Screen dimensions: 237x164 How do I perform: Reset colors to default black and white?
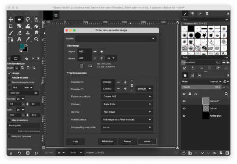pyautogui.click(x=21, y=51)
